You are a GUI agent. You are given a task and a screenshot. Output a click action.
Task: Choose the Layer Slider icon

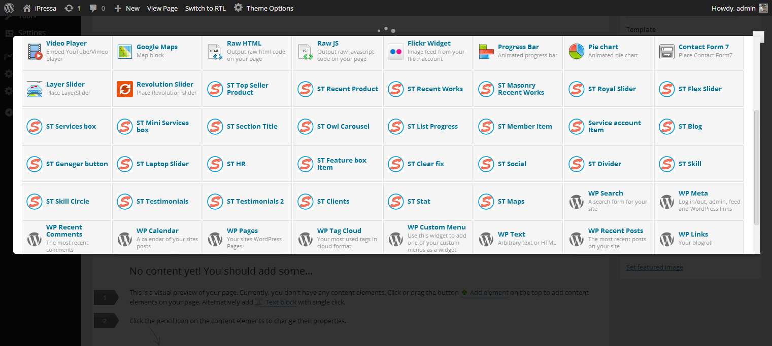pos(35,89)
